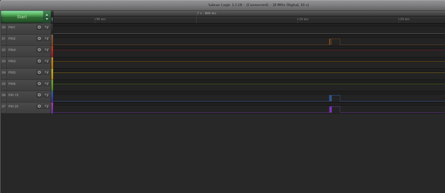Set trigger on PIN3 channel

pos(47,61)
